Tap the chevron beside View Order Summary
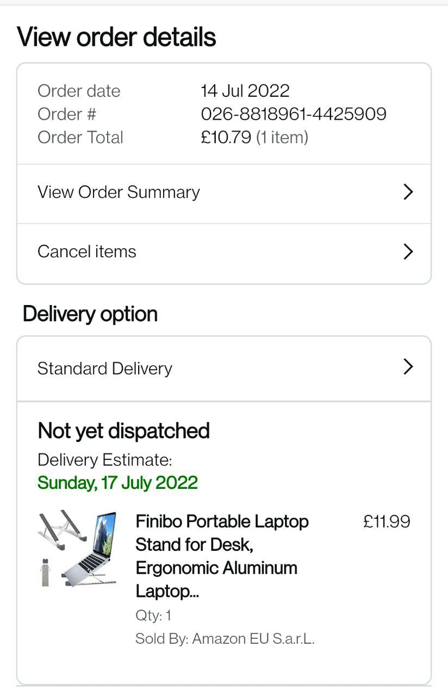Viewport: 448px width, 696px height. [408, 192]
